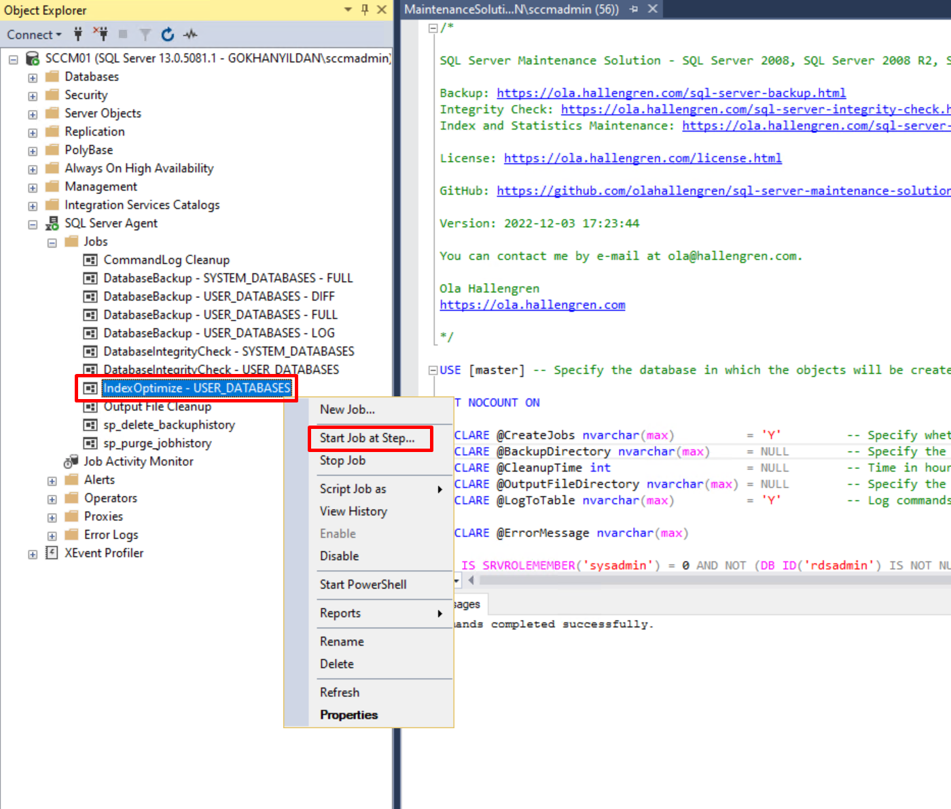The height and width of the screenshot is (809, 951).
Task: Click the Management folder icon
Action: coord(52,186)
